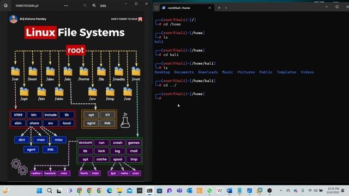Click the 'Music' directory in ls output
349x196 pixels.
click(227, 72)
